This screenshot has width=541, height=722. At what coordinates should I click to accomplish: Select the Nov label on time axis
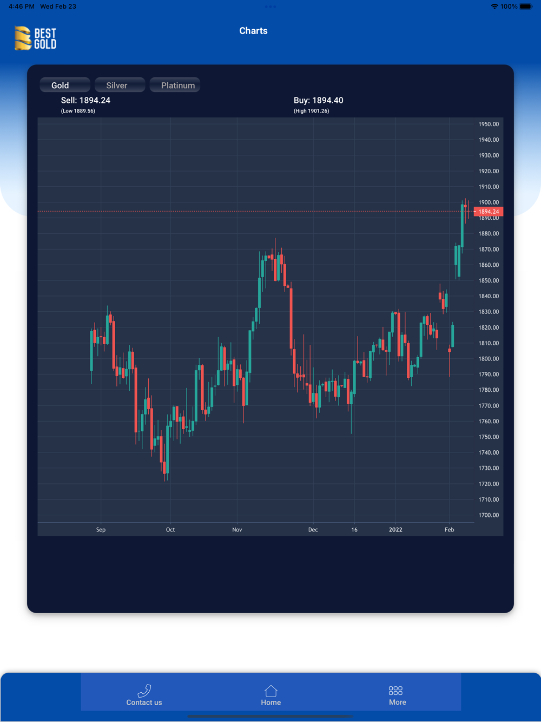pyautogui.click(x=237, y=529)
